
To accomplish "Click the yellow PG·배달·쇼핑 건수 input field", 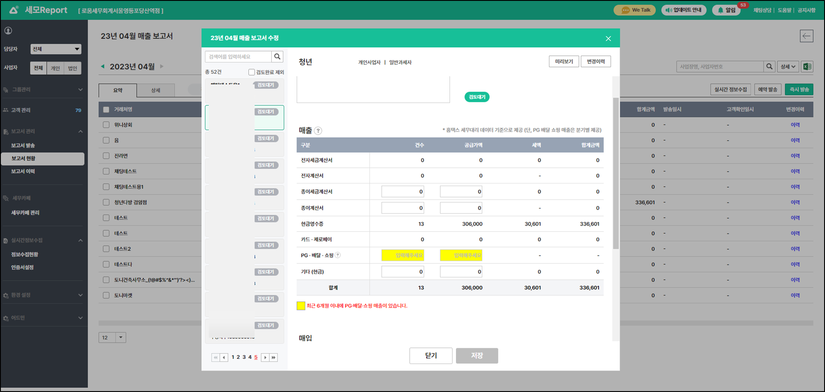I will pyautogui.click(x=402, y=255).
